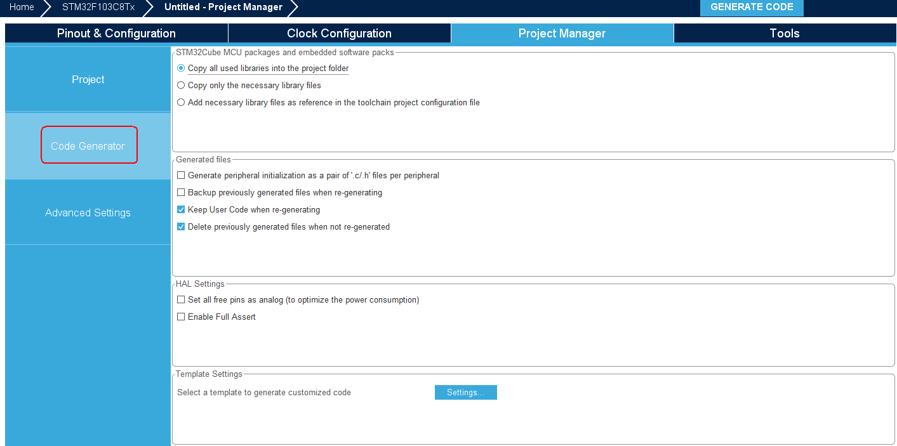
Task: Click 'Select a template to generate customized code' text
Action: pyautogui.click(x=264, y=393)
